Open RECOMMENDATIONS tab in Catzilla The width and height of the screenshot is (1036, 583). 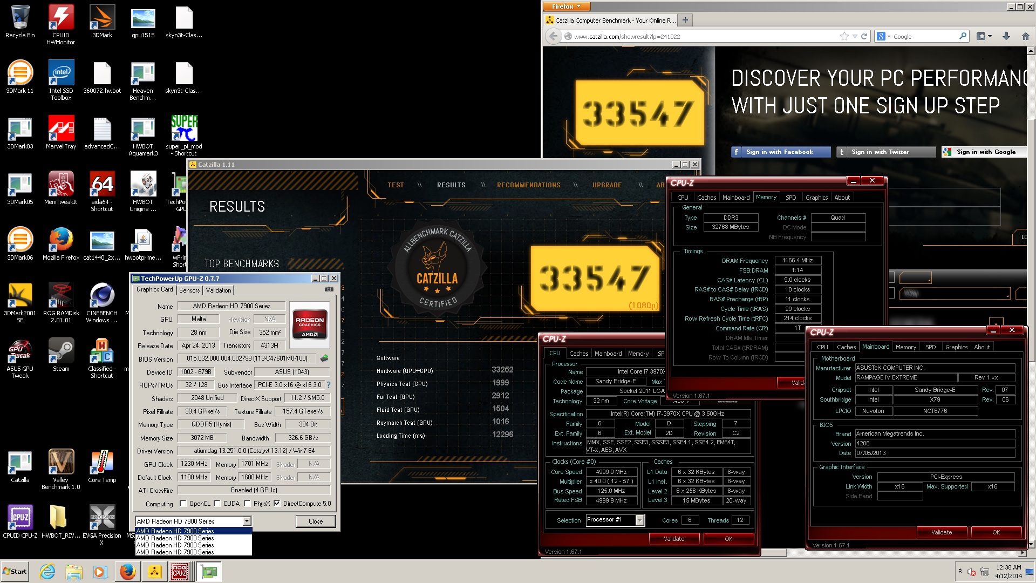click(528, 185)
